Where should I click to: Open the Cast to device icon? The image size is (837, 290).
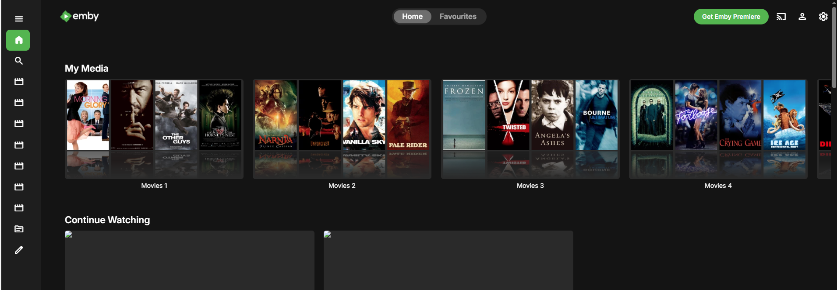[781, 17]
